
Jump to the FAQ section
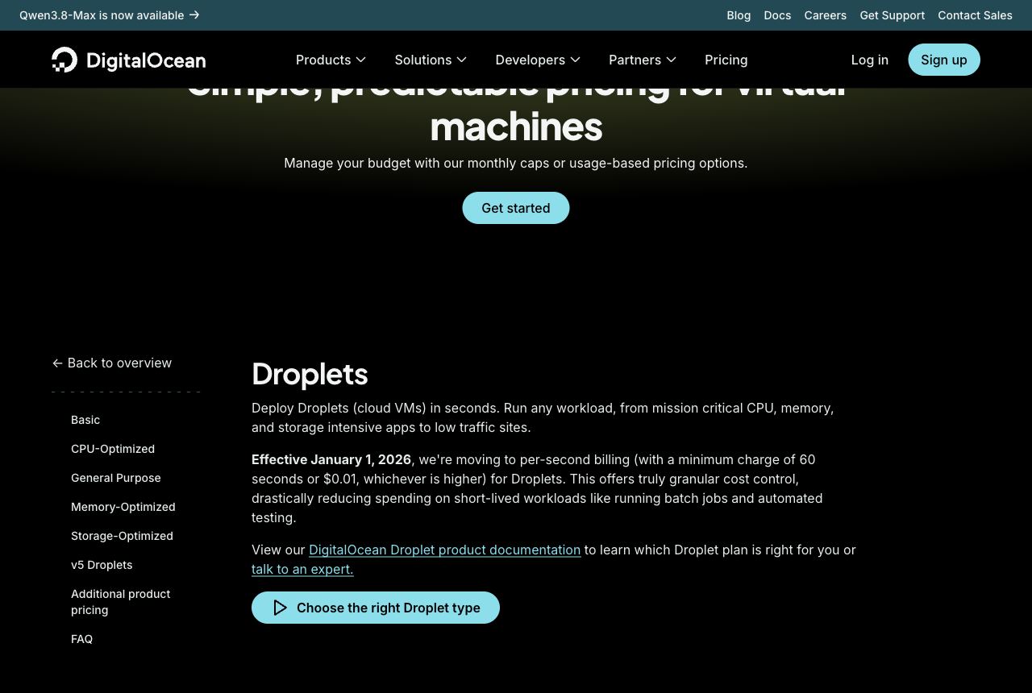pos(81,639)
